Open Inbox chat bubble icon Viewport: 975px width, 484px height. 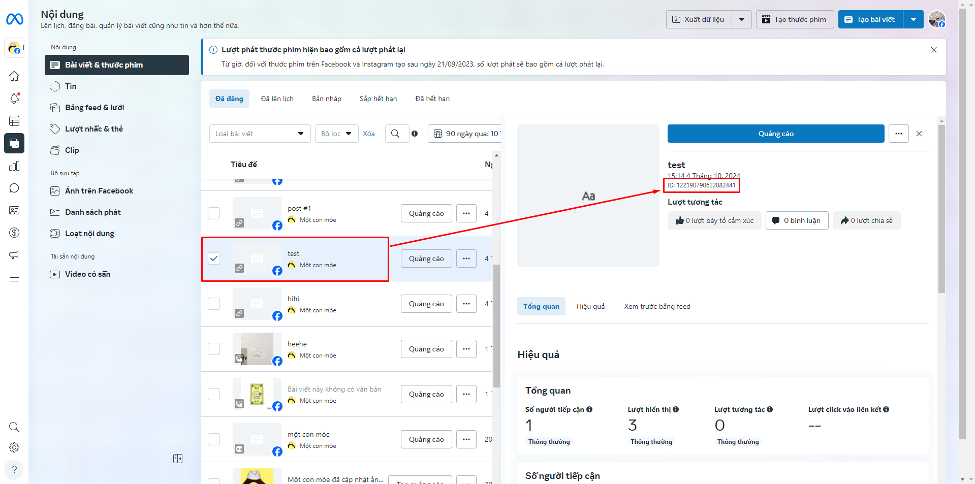pyautogui.click(x=14, y=188)
